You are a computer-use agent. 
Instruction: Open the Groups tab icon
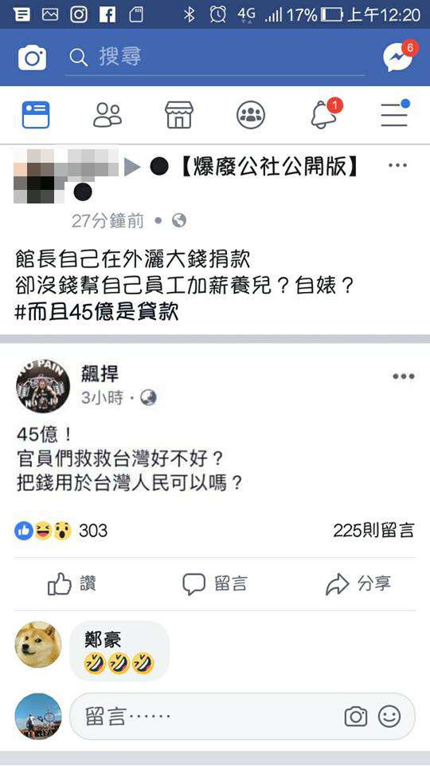pyautogui.click(x=251, y=115)
